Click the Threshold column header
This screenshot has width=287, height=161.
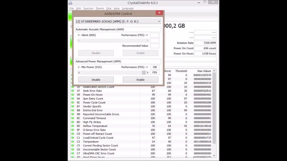pos(181,71)
